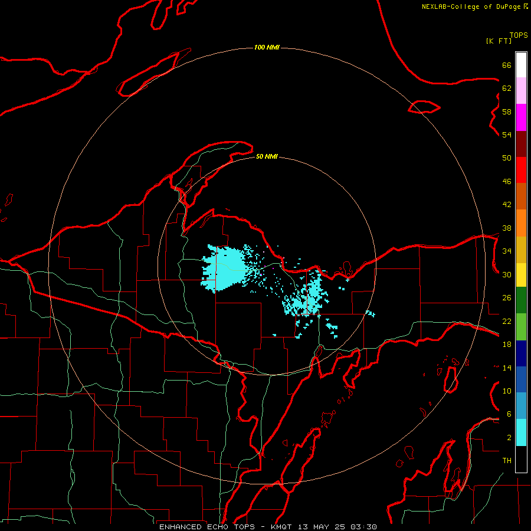Screen dimensions: 531x531
Task: Click the legend value '10'
Action: tap(507, 391)
